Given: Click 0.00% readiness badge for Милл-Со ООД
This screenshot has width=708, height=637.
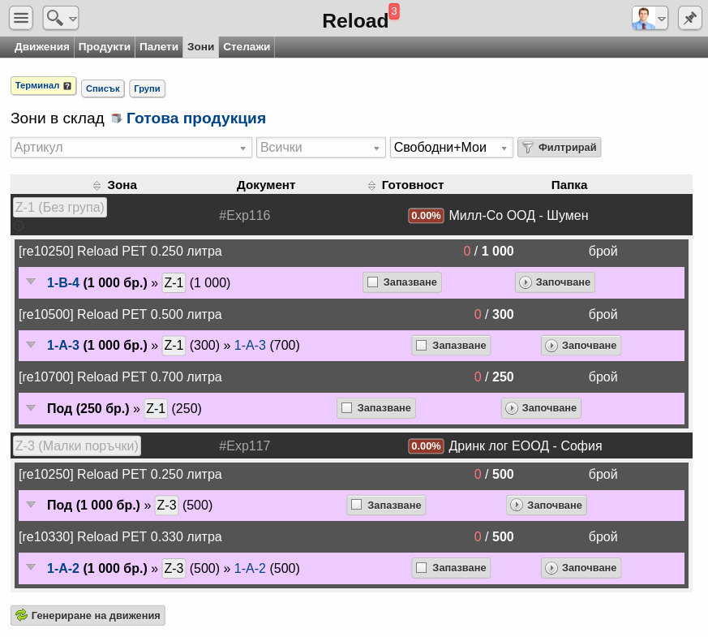Looking at the screenshot, I should coord(426,216).
